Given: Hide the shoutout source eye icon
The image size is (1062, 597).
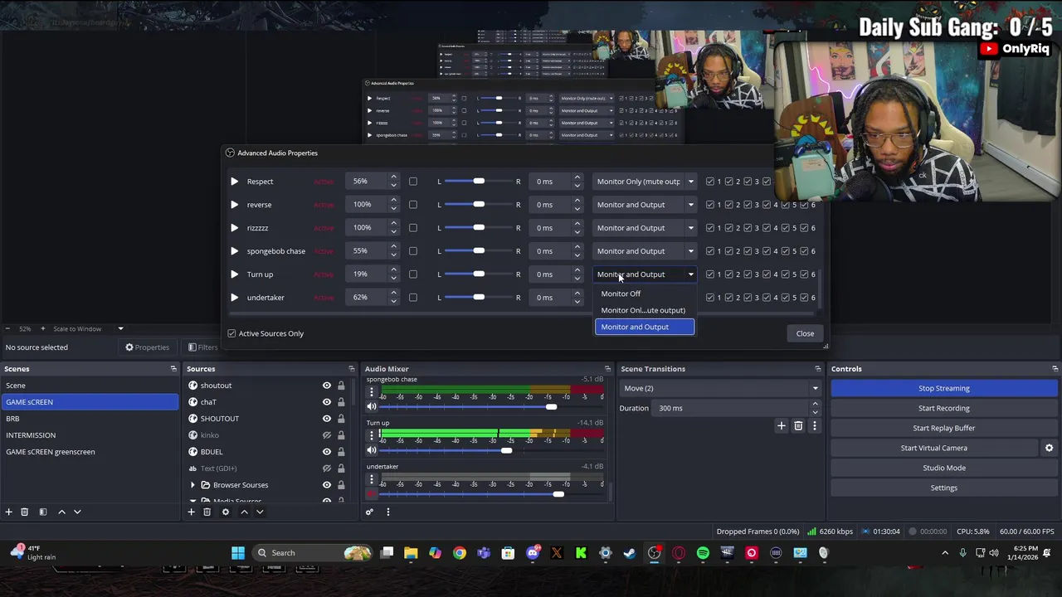Looking at the screenshot, I should click(327, 386).
